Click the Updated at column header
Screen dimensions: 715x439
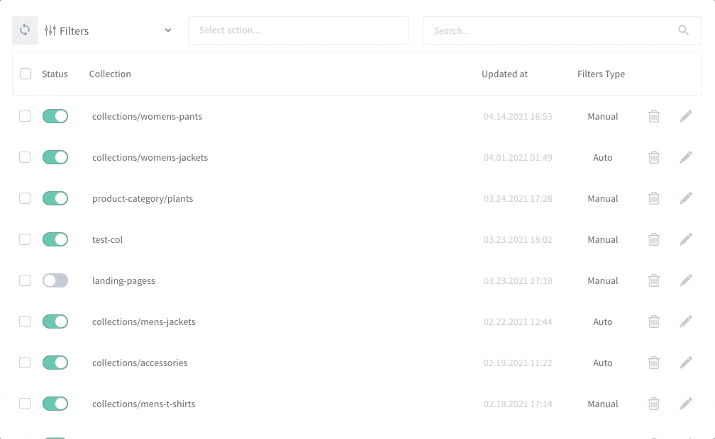[504, 74]
